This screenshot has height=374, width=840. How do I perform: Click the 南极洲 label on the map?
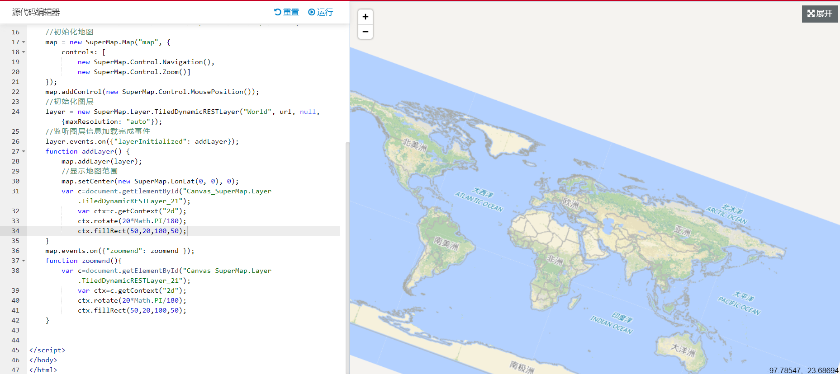coord(522,366)
